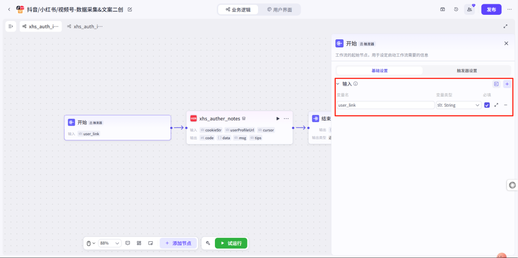Open the package icon left of history
518x258 pixels.
coord(442,10)
